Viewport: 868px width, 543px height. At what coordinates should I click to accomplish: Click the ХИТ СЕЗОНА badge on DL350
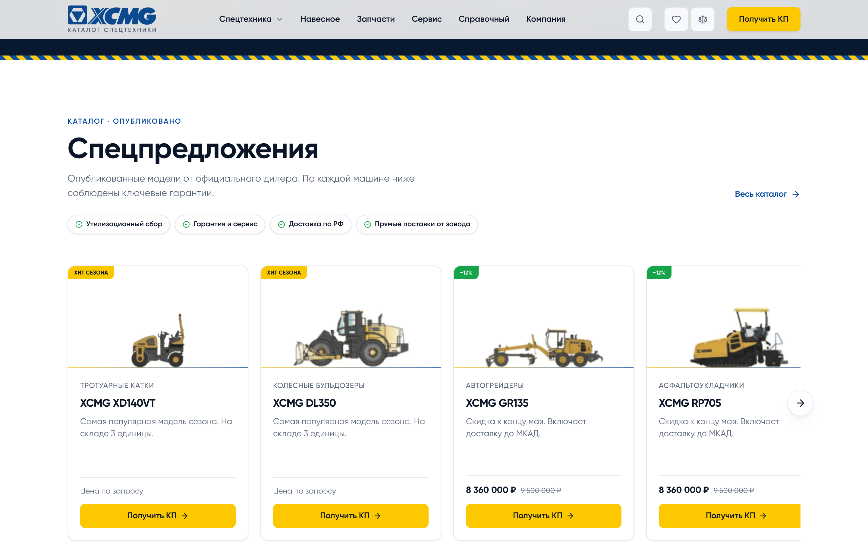[x=284, y=273]
